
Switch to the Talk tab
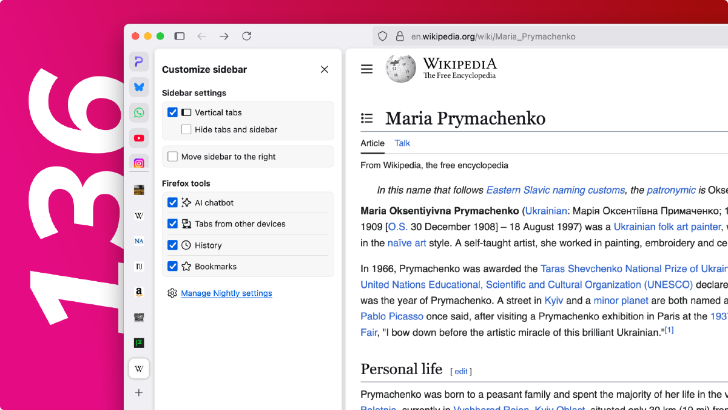pos(402,143)
